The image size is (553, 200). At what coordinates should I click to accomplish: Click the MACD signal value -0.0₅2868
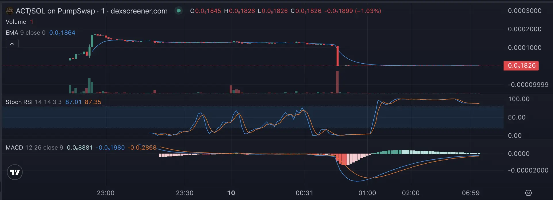(142, 148)
